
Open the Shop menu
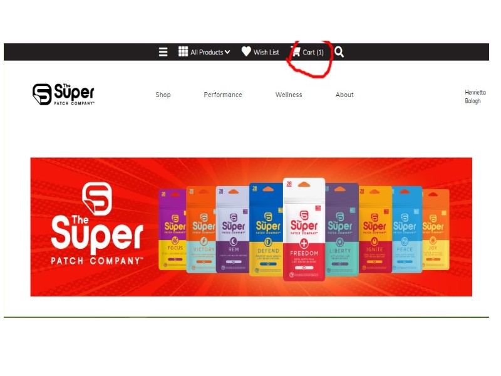click(163, 95)
